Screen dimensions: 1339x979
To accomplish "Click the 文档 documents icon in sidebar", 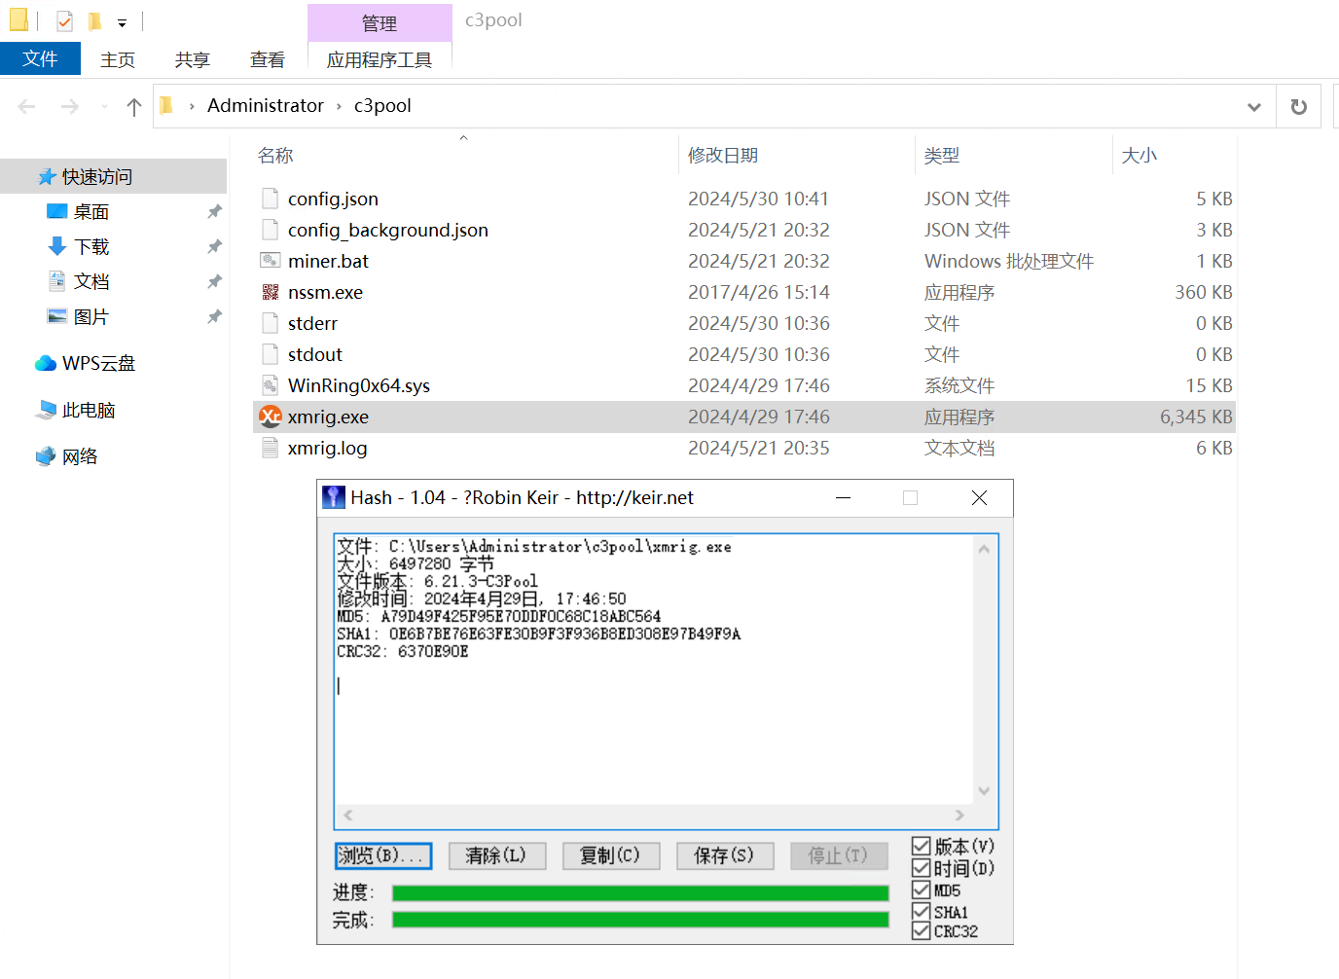I will [x=57, y=281].
